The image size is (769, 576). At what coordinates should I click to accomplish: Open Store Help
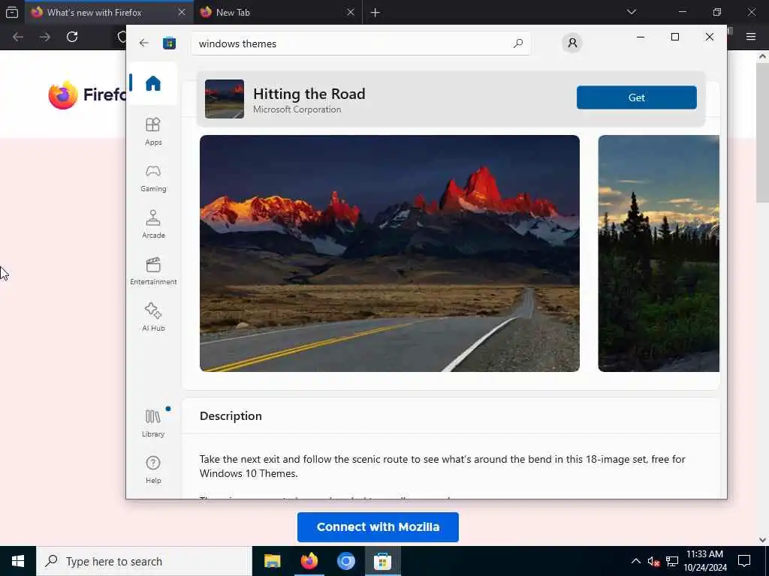tap(153, 470)
